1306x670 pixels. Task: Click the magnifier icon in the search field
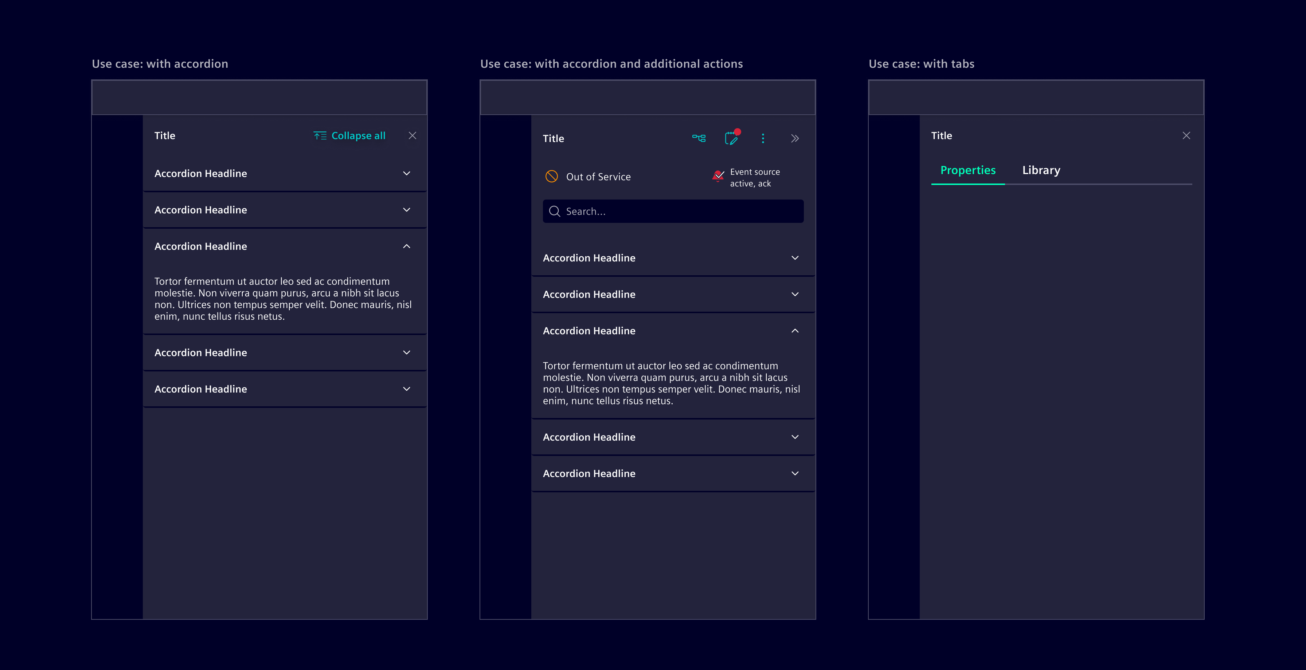tap(555, 211)
